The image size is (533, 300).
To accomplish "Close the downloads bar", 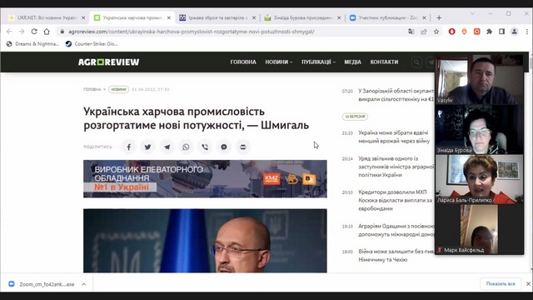I will click(x=528, y=283).
